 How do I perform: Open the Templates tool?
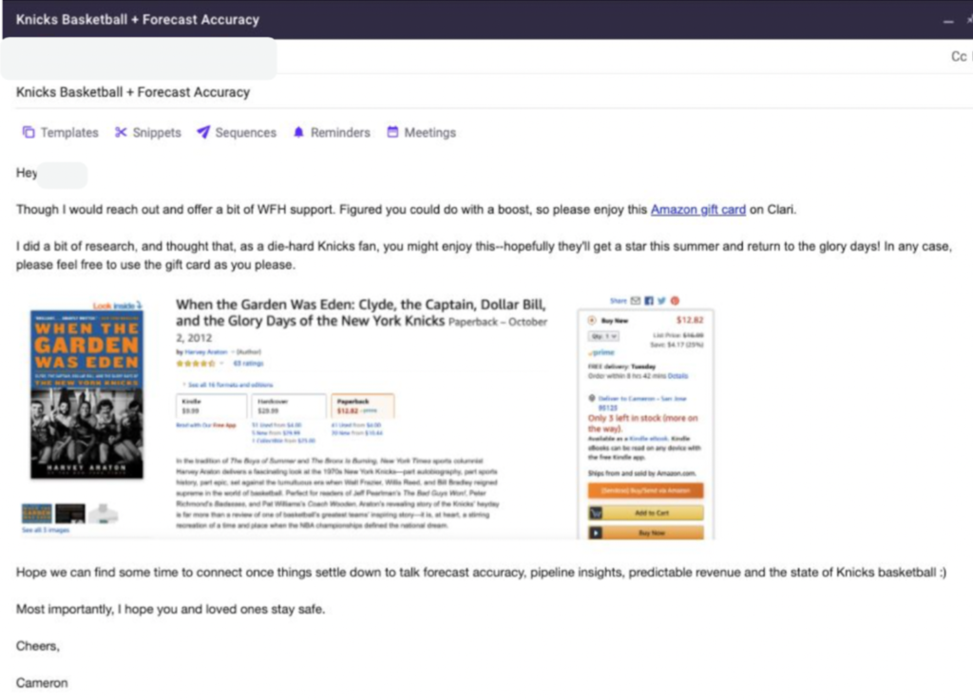[60, 133]
